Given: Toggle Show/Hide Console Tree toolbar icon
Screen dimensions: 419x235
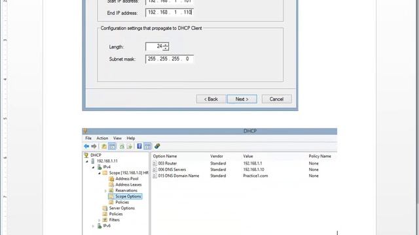Looking at the screenshot, I should click(x=112, y=146).
